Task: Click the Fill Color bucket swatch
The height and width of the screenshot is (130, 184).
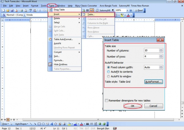Action: pyautogui.click(x=69, y=124)
